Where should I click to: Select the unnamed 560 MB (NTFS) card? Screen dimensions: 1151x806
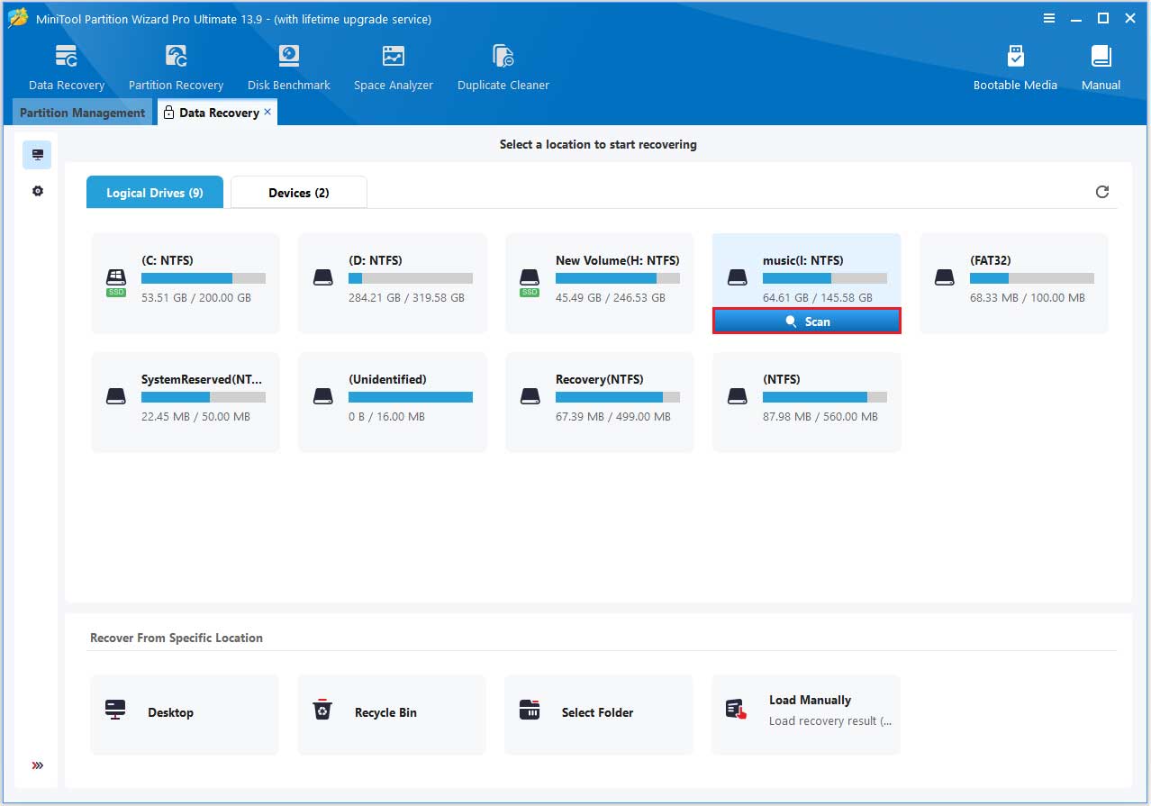click(x=807, y=403)
